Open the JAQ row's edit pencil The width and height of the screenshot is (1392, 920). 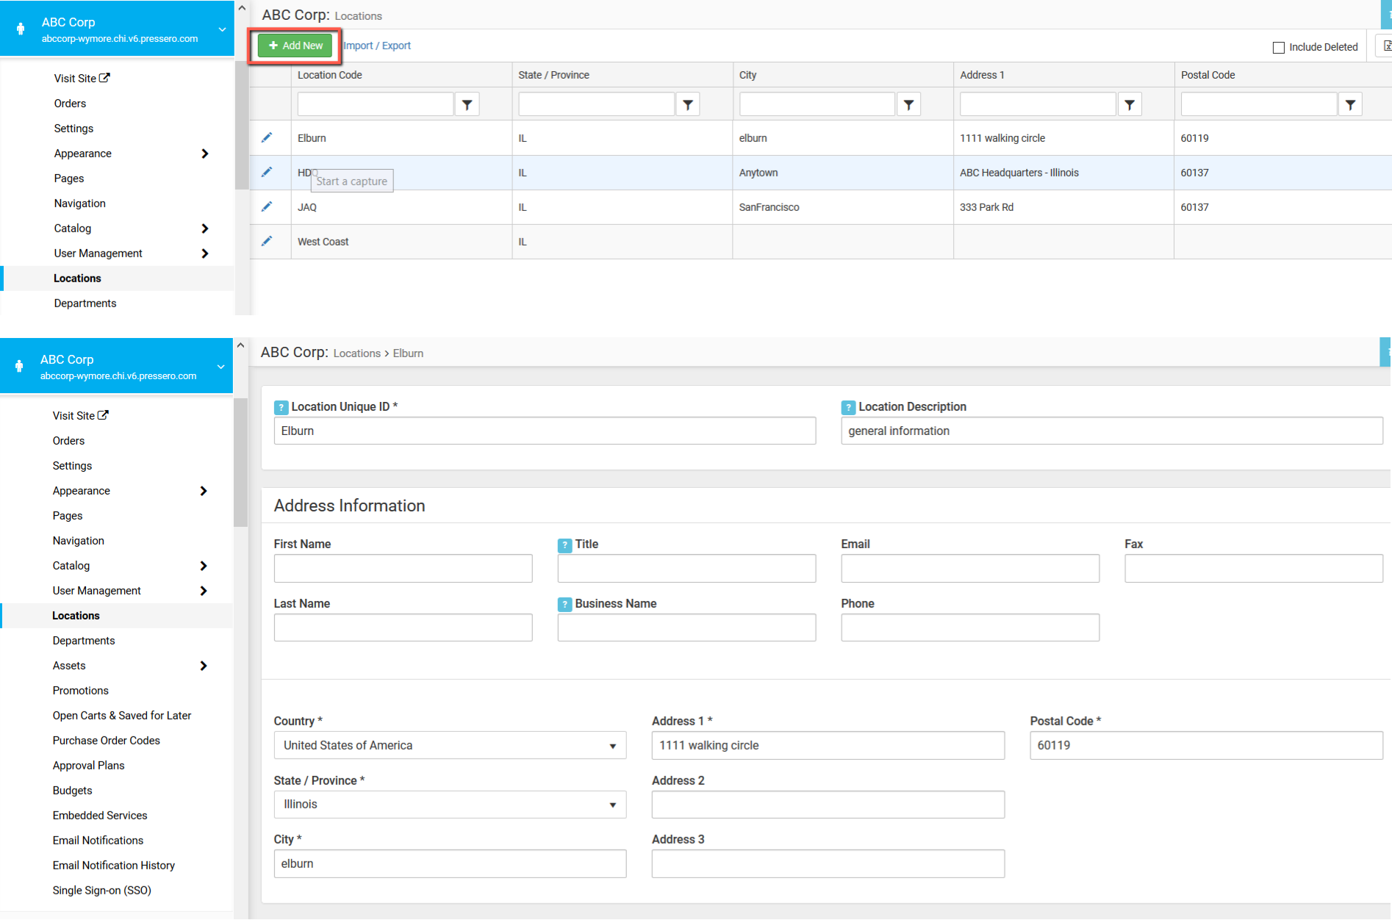267,206
